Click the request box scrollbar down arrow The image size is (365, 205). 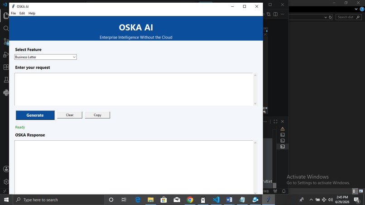[x=255, y=104]
